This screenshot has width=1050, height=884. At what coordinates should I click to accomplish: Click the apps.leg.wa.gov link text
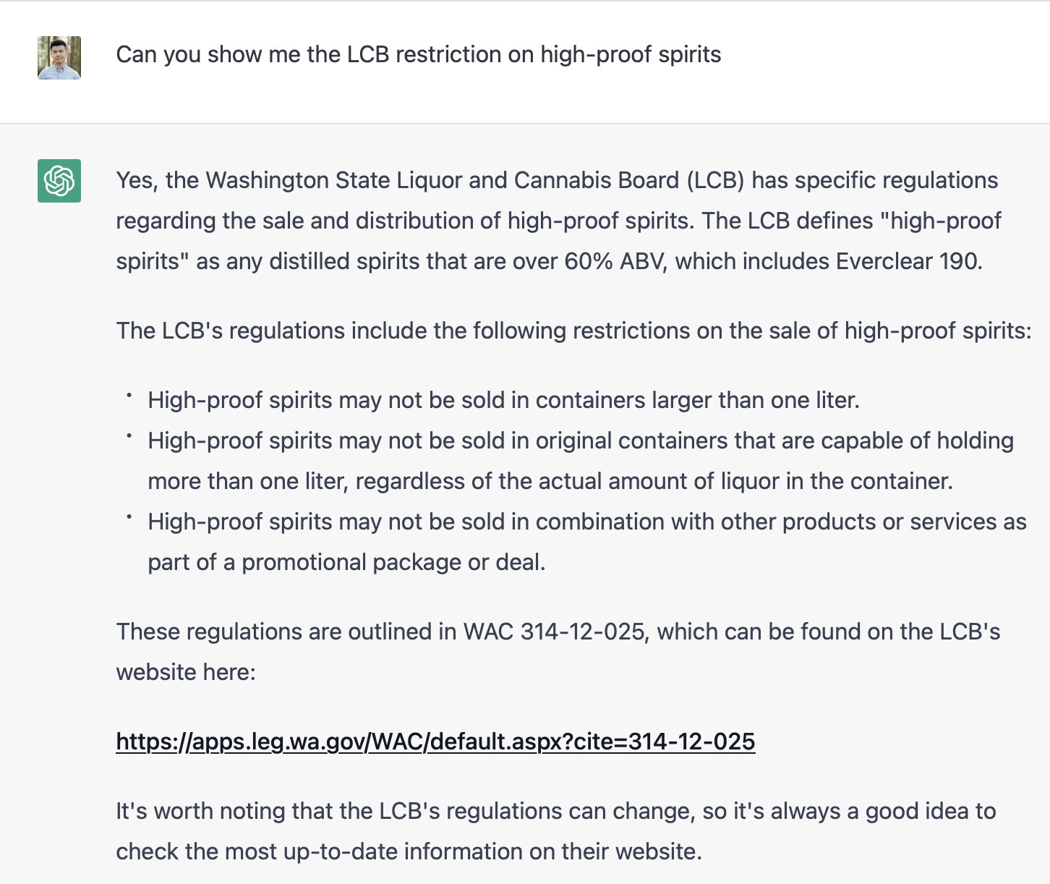pos(435,741)
